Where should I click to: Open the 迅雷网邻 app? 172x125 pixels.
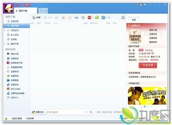pyautogui.click(x=15, y=58)
